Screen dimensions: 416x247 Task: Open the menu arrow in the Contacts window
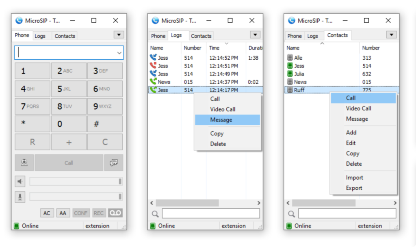click(391, 34)
